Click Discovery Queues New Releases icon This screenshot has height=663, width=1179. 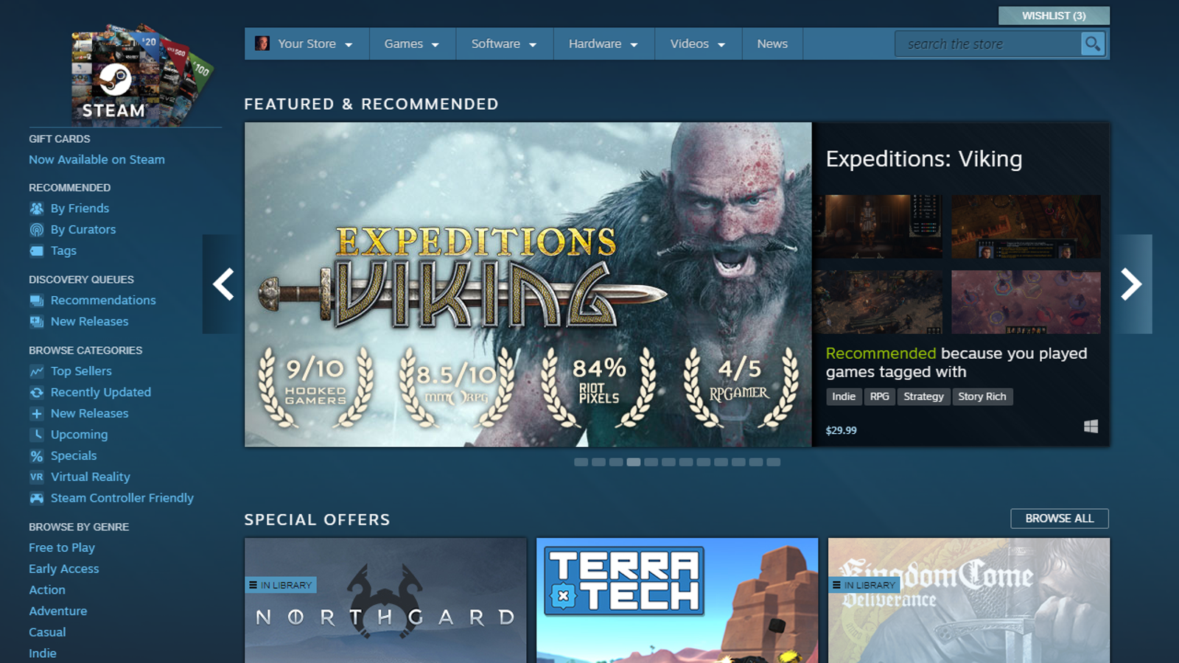(x=36, y=322)
